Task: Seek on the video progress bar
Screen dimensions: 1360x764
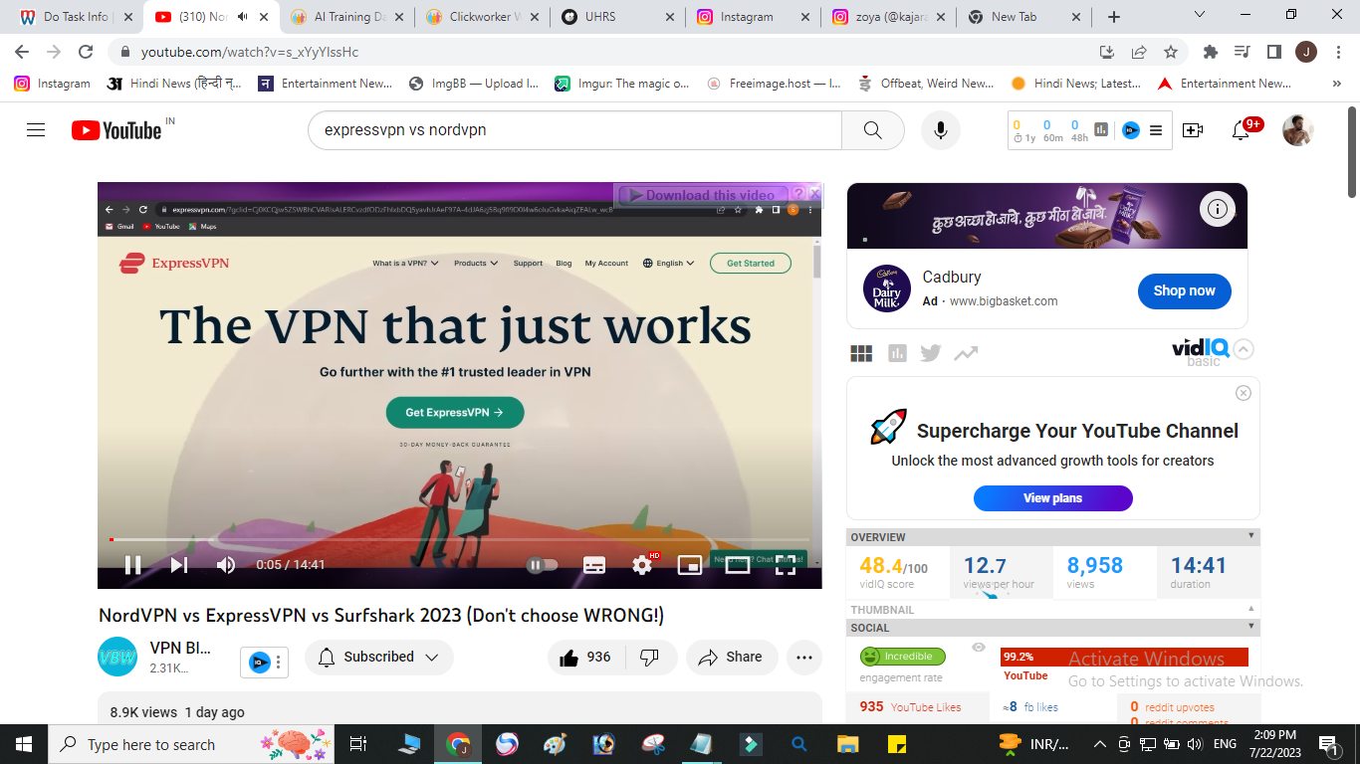Action: (x=459, y=539)
